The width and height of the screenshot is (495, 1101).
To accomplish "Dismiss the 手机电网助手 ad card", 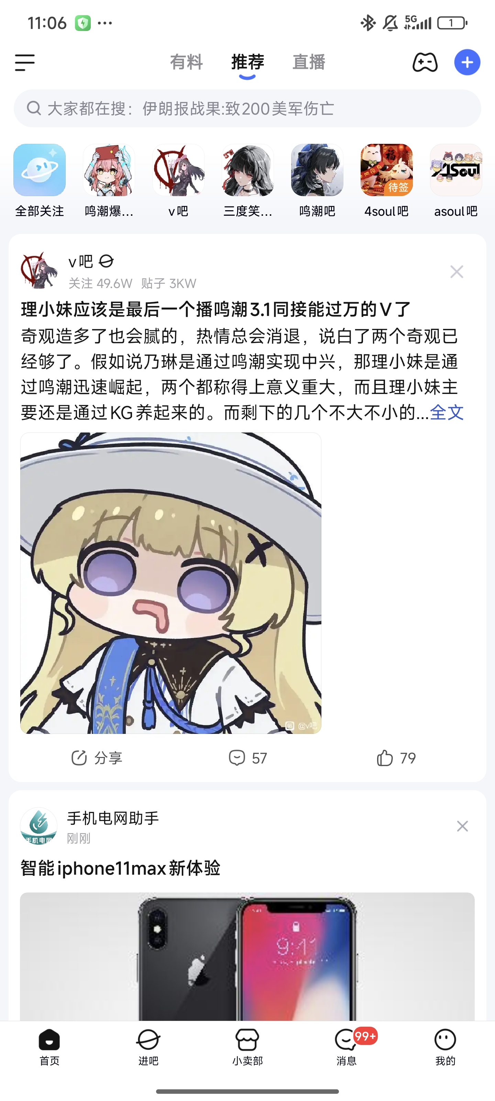I will point(462,826).
